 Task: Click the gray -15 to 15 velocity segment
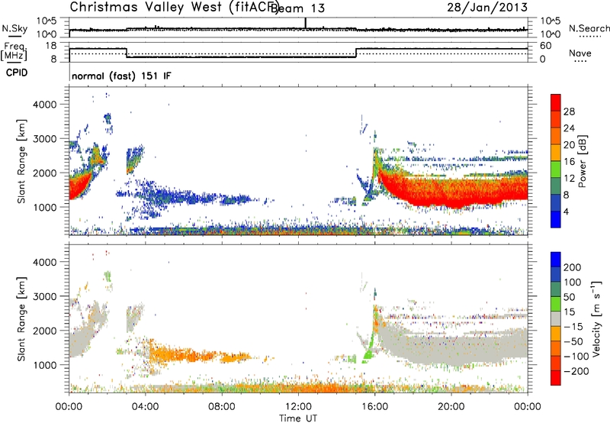click(556, 318)
